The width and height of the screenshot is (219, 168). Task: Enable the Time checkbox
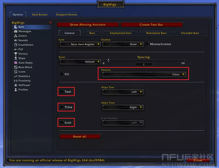[62, 107]
